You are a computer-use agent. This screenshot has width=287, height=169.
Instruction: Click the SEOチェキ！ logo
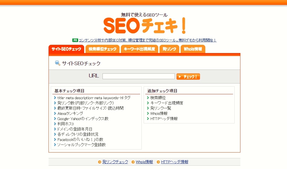click(145, 26)
